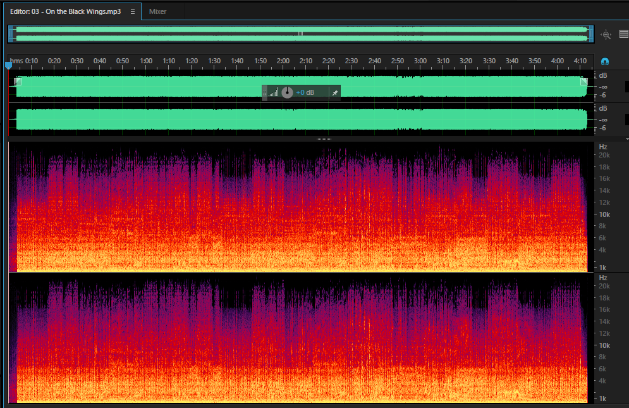Click the Hz label of upper spectrogram scale
The width and height of the screenshot is (629, 408).
point(603,147)
